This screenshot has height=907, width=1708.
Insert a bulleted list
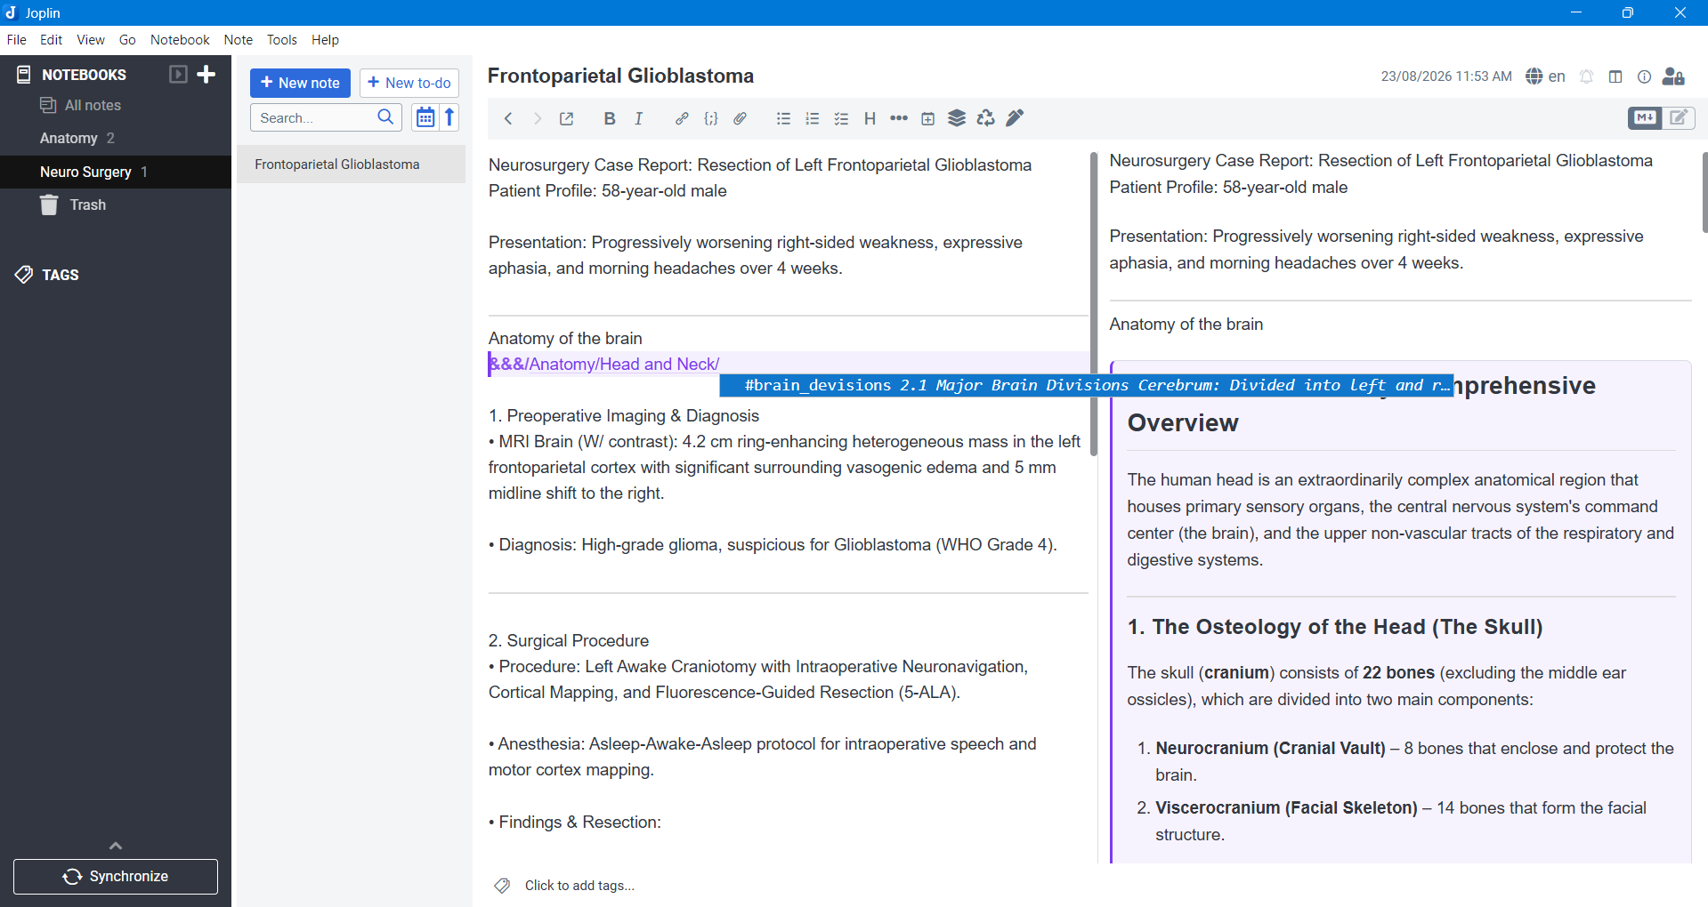[783, 118]
